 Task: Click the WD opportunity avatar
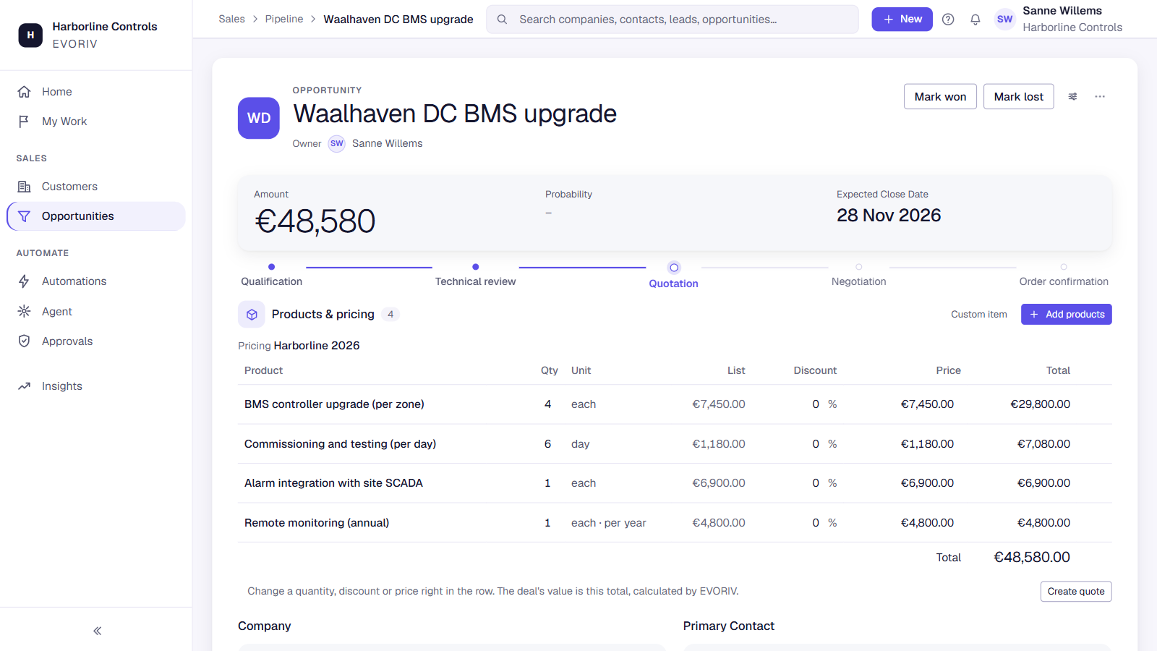259,118
